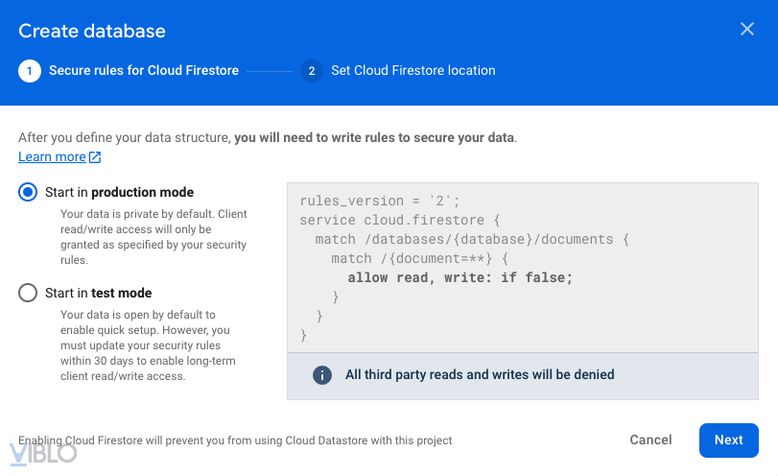The height and width of the screenshot is (476, 778).
Task: Click the 'service cloud.firestore' code line
Action: (392, 220)
